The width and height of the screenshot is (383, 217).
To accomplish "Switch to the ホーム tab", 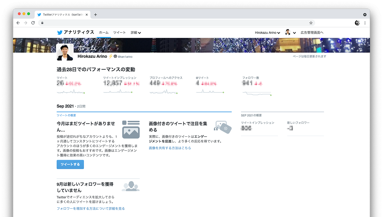I will coord(104,33).
